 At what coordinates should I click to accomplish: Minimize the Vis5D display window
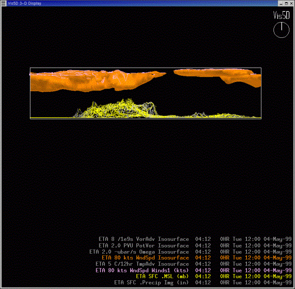281,4
